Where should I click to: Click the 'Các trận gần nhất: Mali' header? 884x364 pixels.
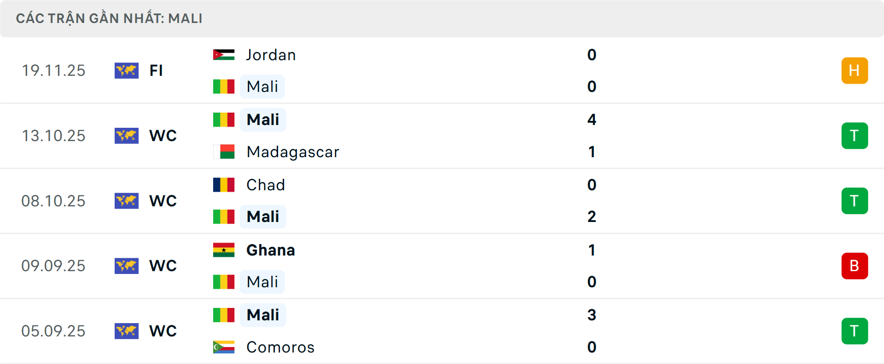click(x=109, y=18)
